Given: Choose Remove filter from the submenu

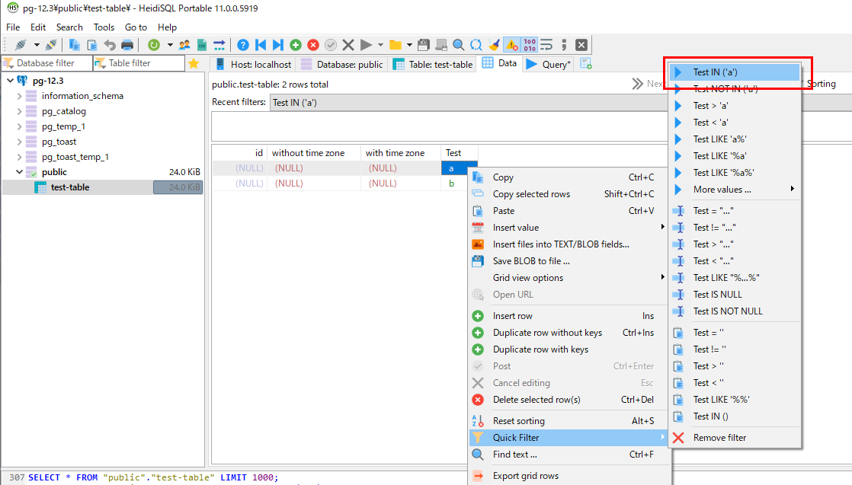Looking at the screenshot, I should pyautogui.click(x=717, y=437).
